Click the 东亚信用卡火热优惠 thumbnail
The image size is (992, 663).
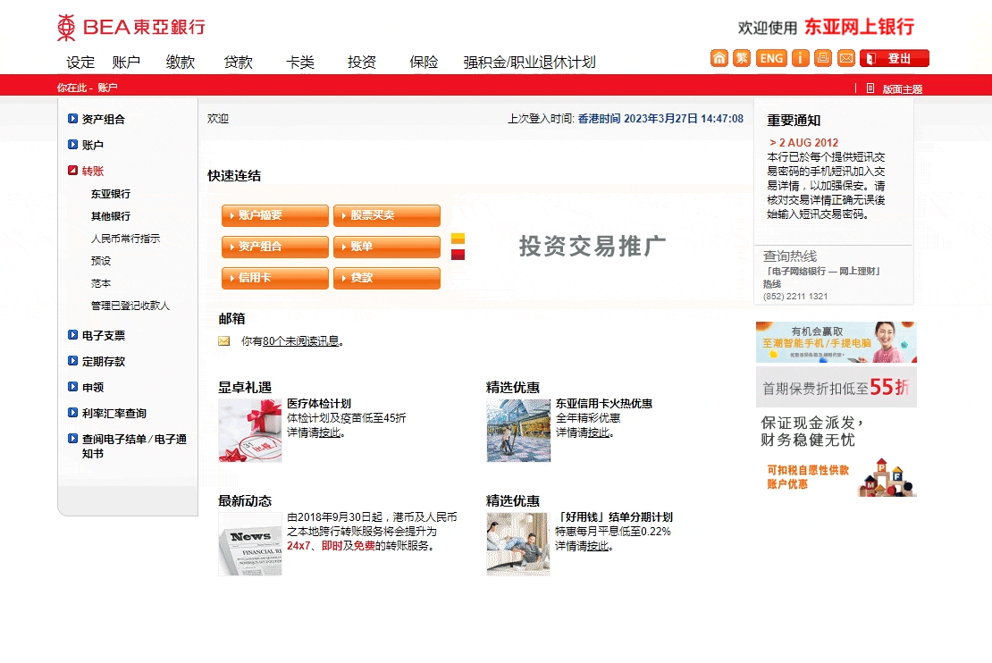point(518,430)
